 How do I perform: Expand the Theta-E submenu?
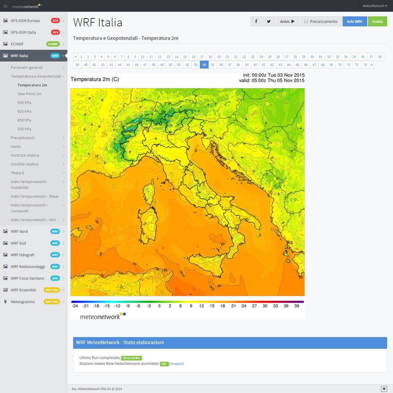click(x=34, y=173)
